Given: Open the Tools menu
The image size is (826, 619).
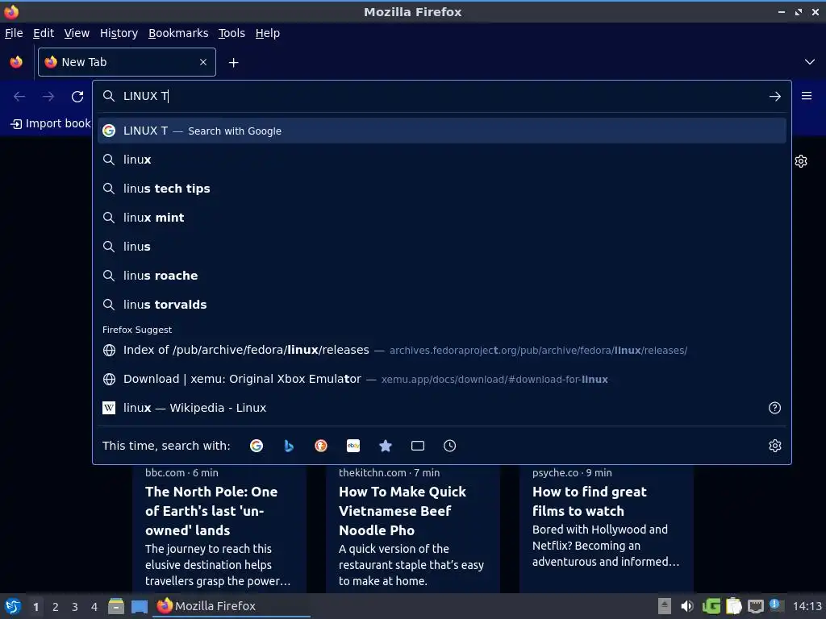Looking at the screenshot, I should click(232, 33).
